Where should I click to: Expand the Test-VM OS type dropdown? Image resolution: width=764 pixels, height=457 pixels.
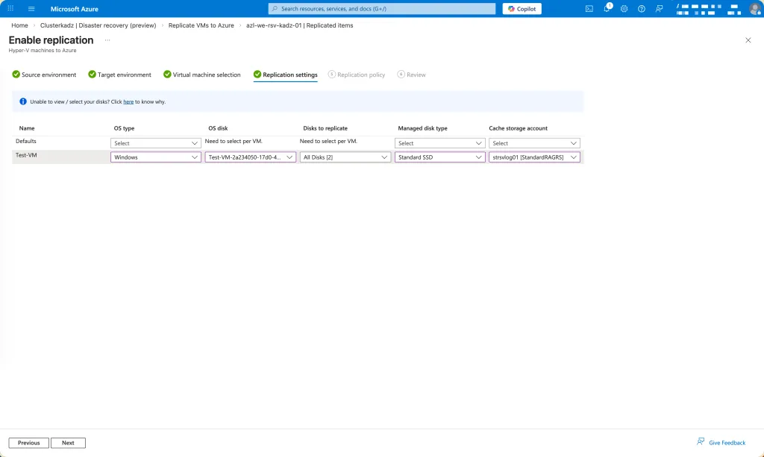[x=156, y=157]
